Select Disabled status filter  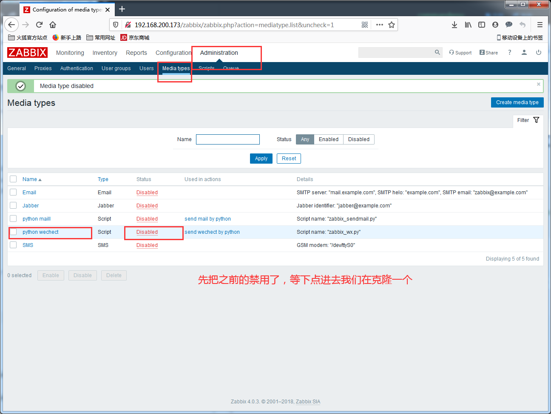tap(359, 139)
